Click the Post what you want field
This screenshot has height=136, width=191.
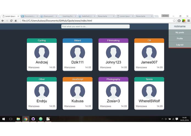click(x=96, y=26)
